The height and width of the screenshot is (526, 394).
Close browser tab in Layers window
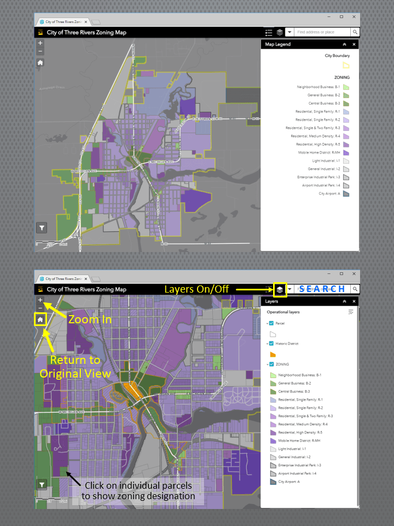[x=86, y=279]
